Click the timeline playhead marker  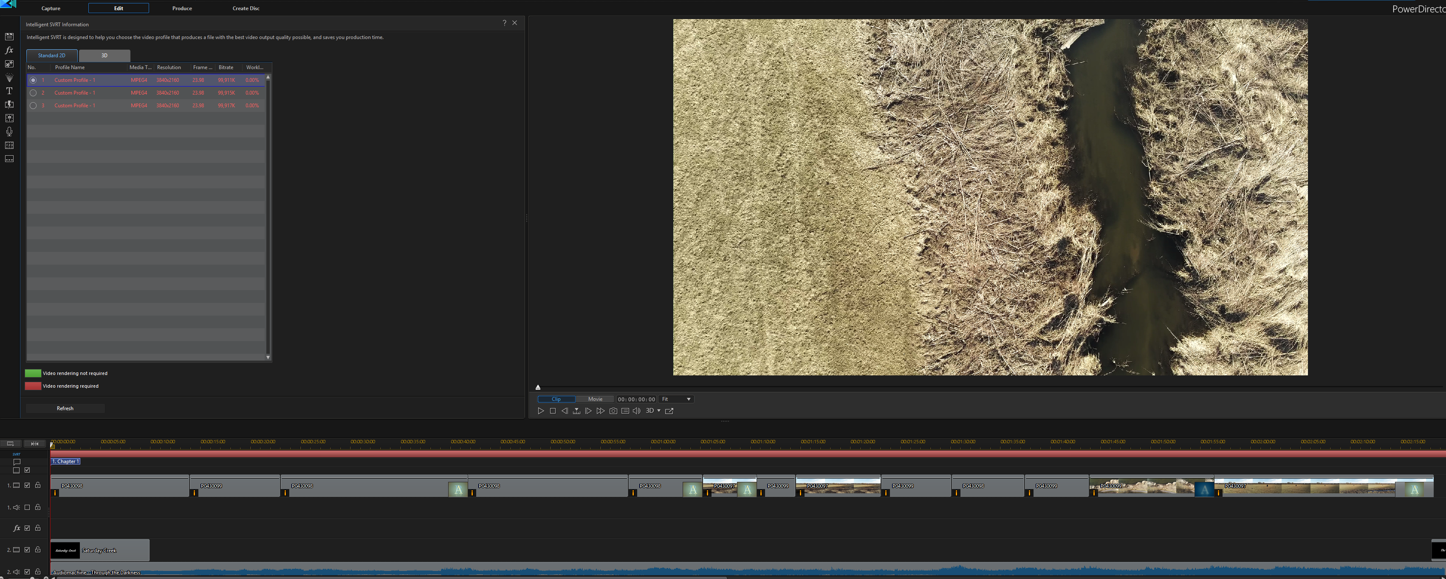(52, 446)
